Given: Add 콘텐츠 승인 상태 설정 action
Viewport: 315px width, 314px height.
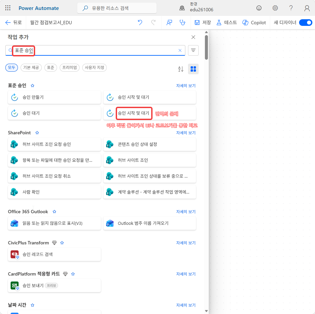Looking at the screenshot, I should click(150, 144).
